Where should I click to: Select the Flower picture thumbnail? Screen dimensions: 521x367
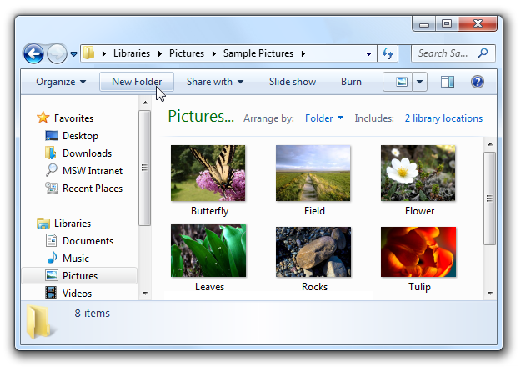[418, 173]
